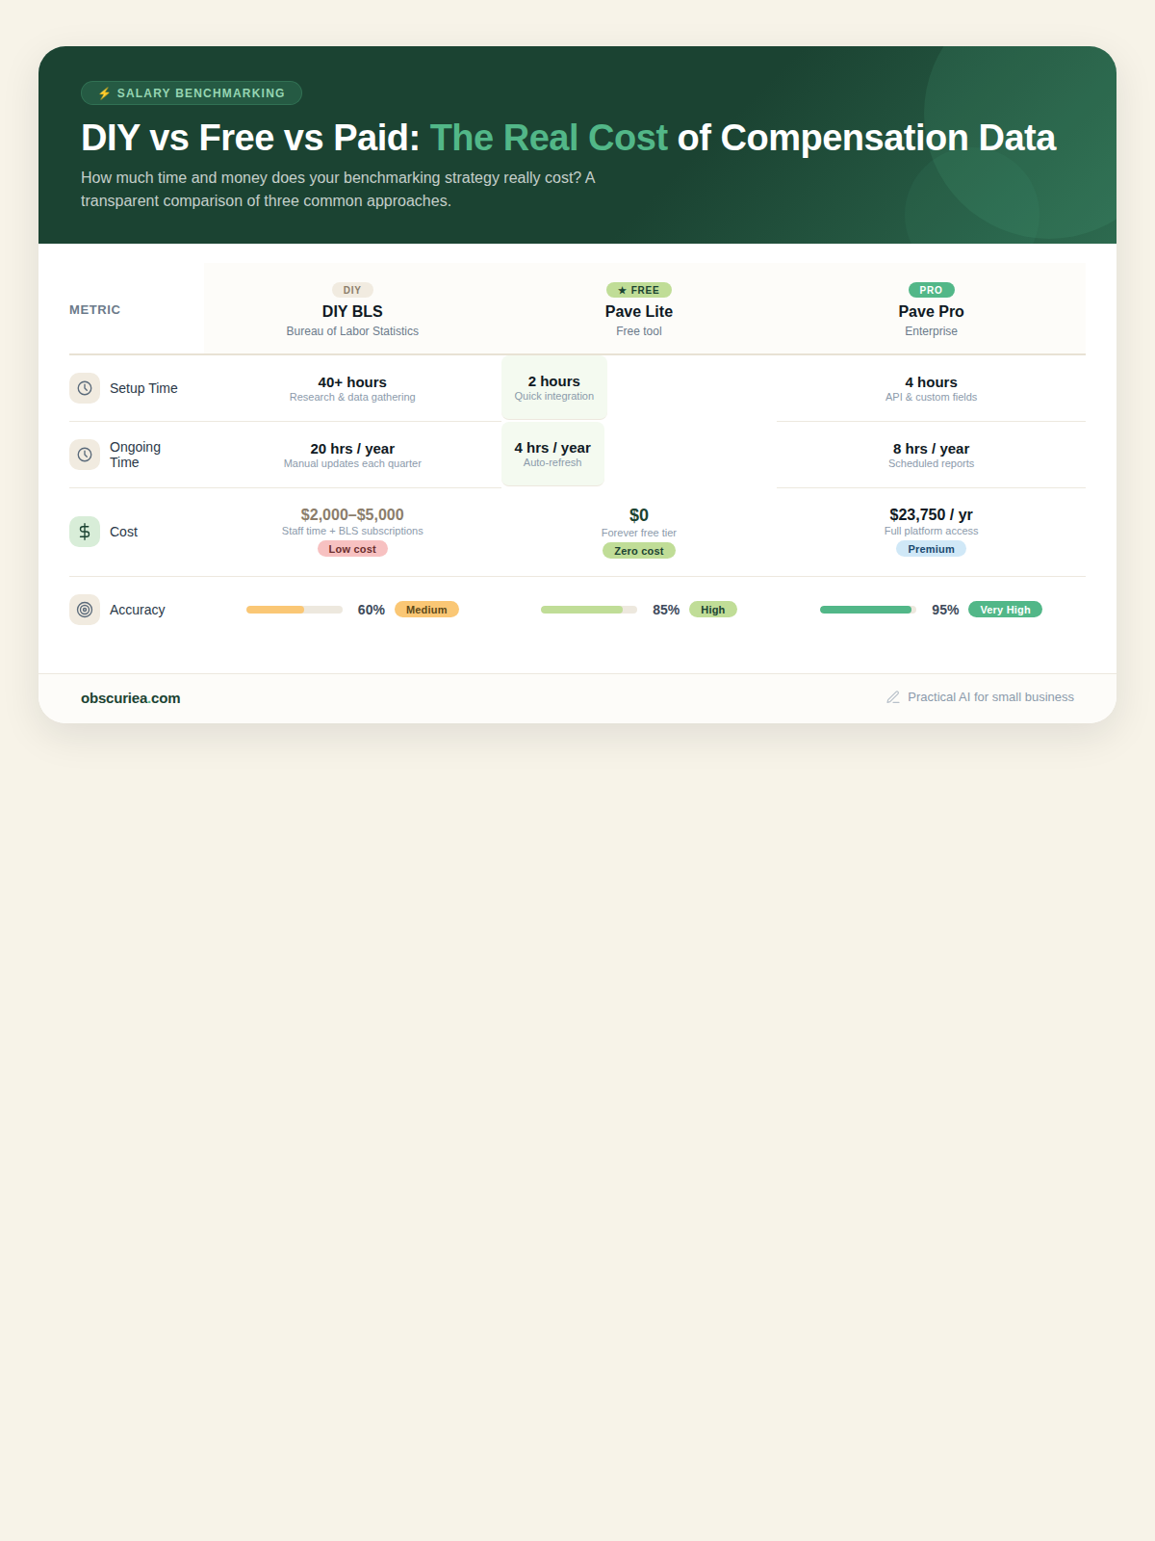Click the '40+ hours' setup value
Viewport: 1155px width, 1541px height.
click(352, 382)
